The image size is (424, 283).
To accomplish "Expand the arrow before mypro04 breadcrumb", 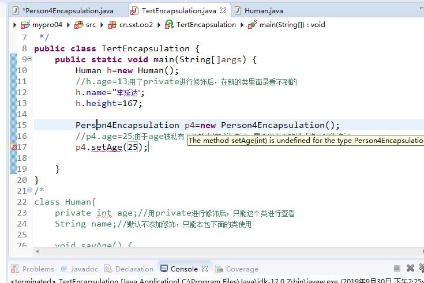I will 14,25.
